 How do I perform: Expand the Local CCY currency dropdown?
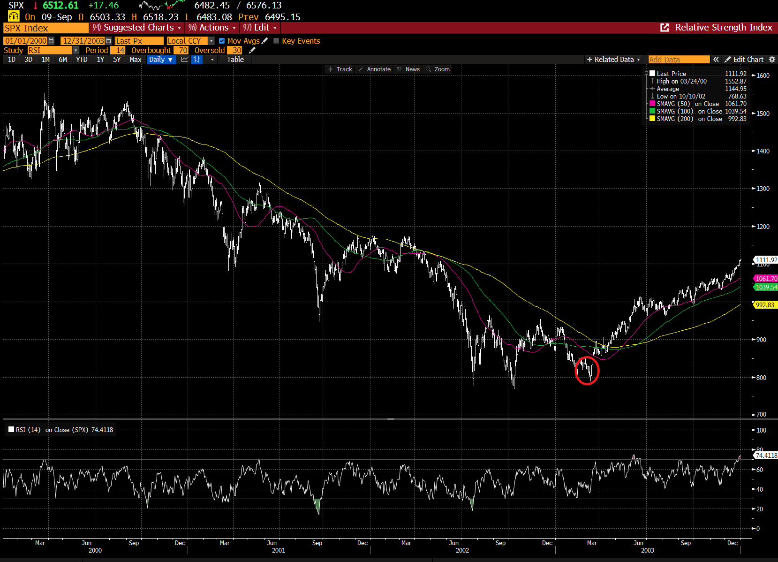click(211, 41)
